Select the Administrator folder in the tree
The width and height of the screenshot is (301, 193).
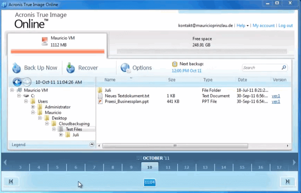pyautogui.click(x=58, y=107)
